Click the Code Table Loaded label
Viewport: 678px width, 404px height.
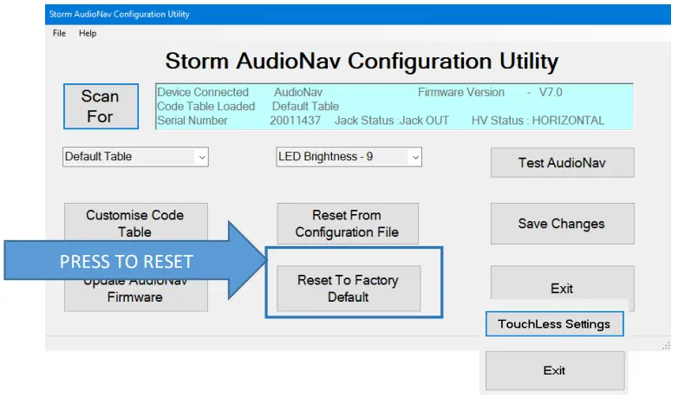pos(205,107)
